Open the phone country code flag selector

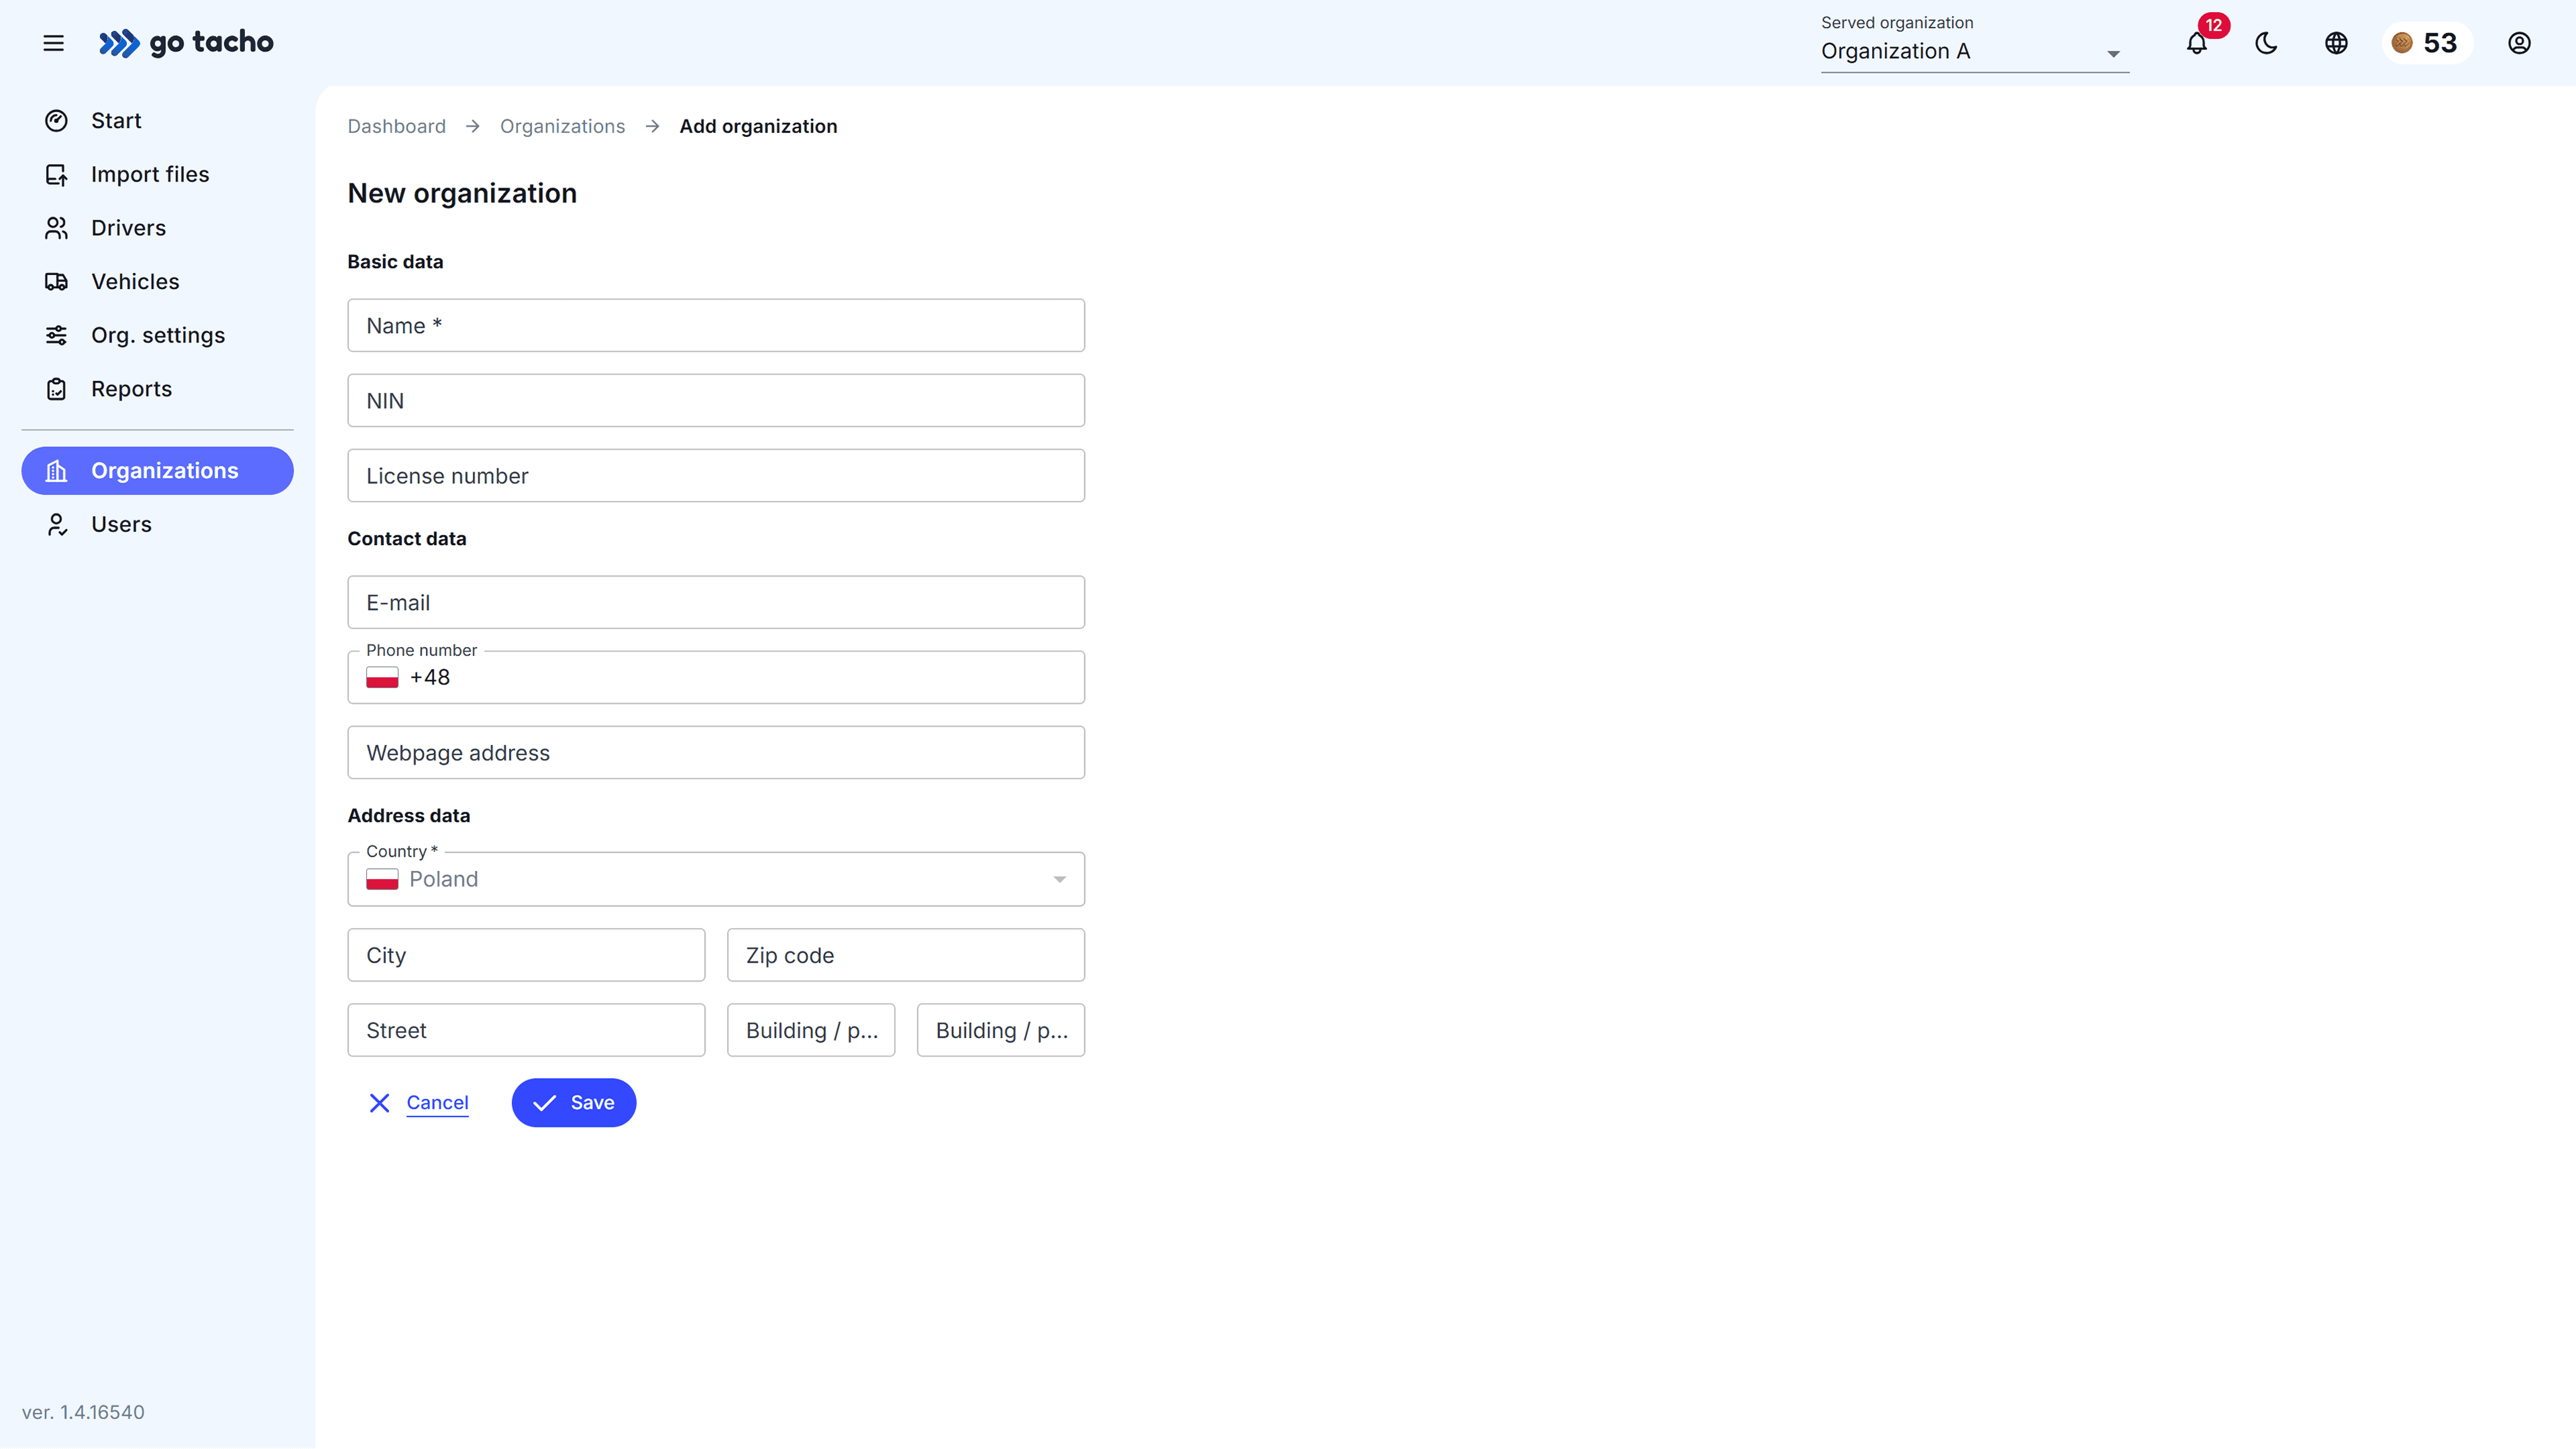(382, 677)
